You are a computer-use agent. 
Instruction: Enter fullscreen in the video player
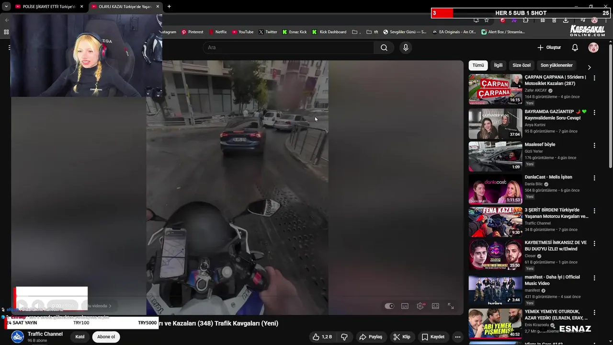coord(451,306)
